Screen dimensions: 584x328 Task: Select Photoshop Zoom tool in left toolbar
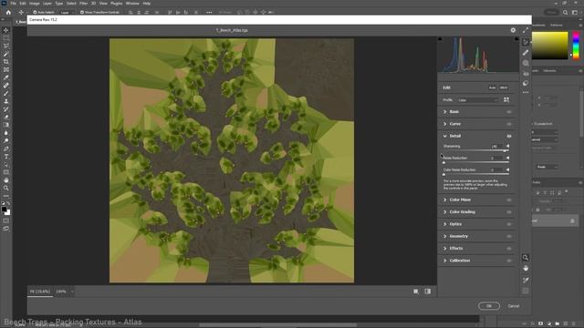click(x=6, y=189)
